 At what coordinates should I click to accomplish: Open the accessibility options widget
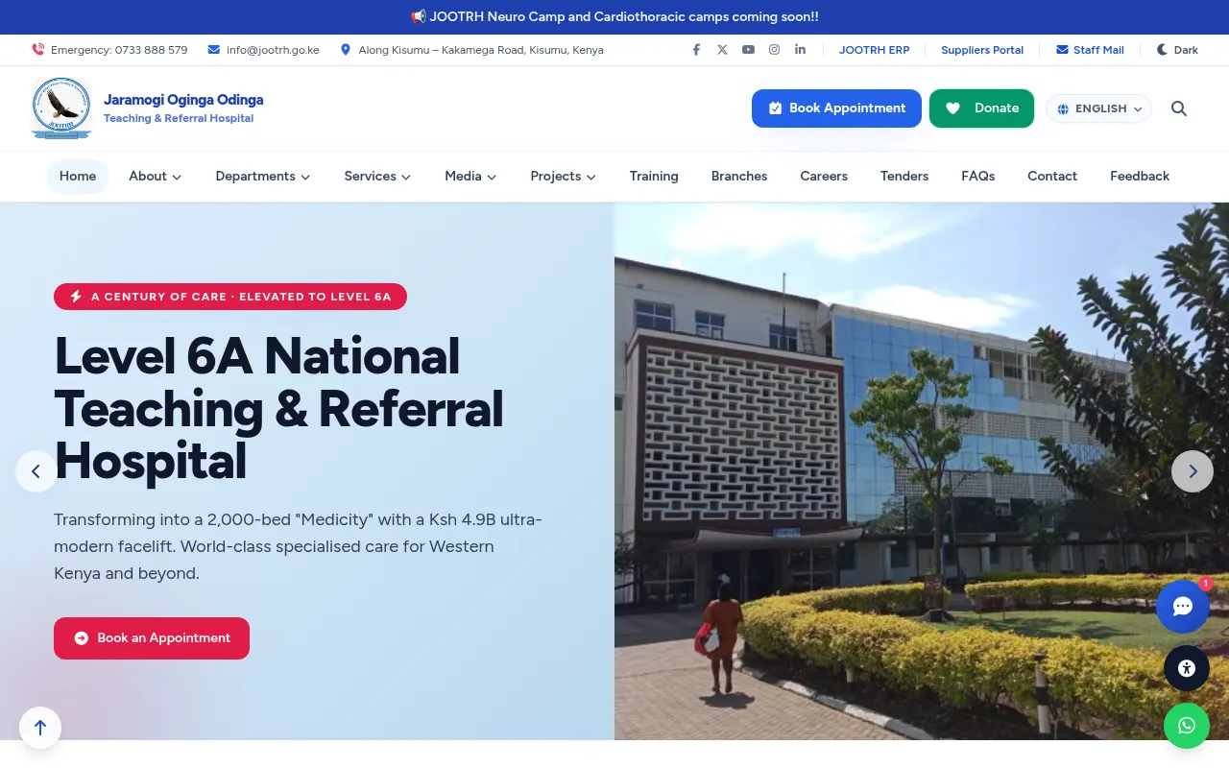pyautogui.click(x=1187, y=668)
